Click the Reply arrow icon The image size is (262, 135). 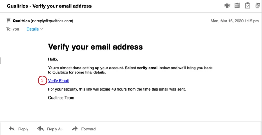12,129
